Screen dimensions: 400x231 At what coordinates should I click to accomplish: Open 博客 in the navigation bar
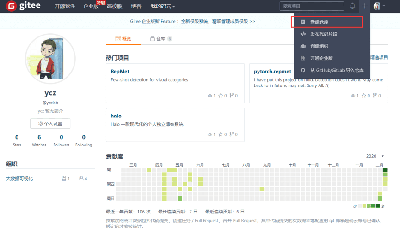(136, 6)
